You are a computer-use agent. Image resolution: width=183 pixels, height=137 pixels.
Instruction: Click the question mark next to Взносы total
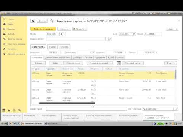click(x=157, y=53)
